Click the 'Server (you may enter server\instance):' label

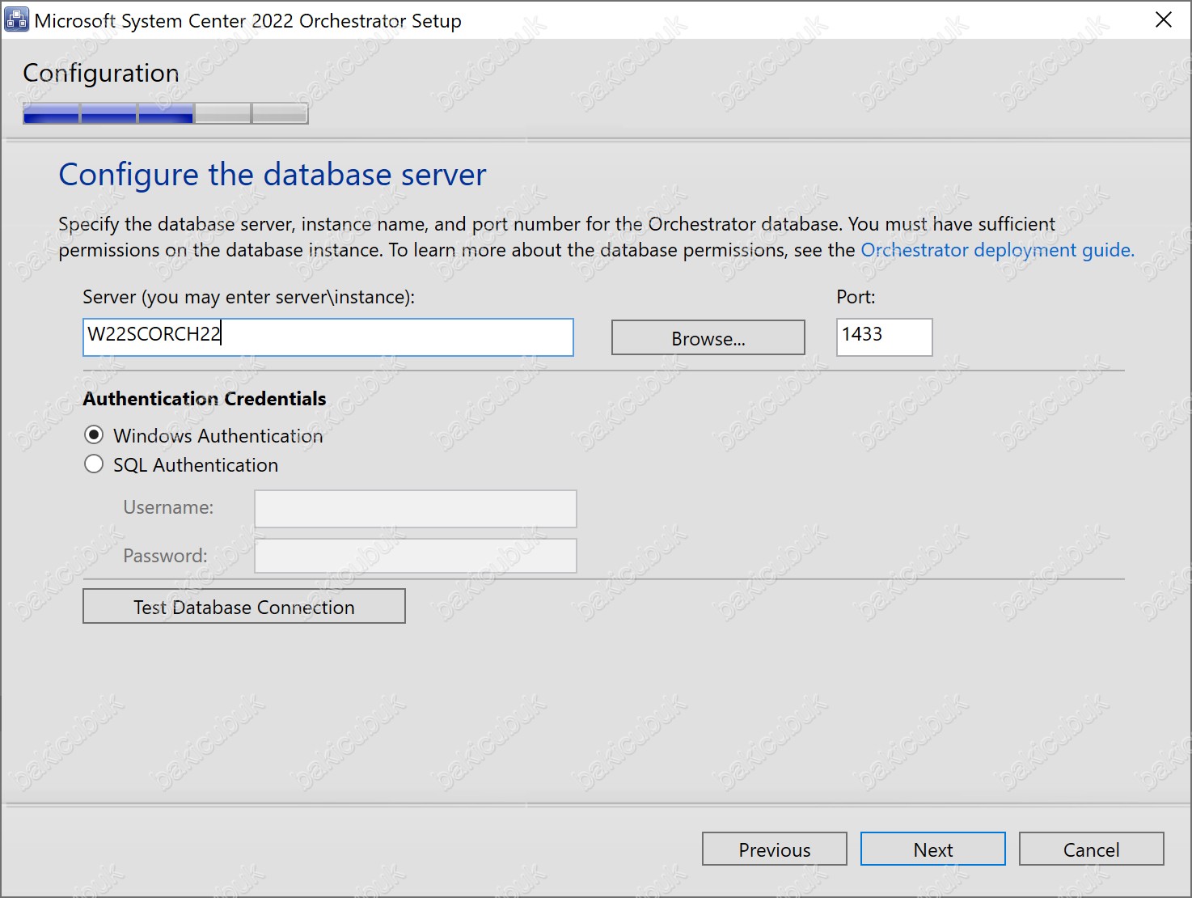point(248,297)
